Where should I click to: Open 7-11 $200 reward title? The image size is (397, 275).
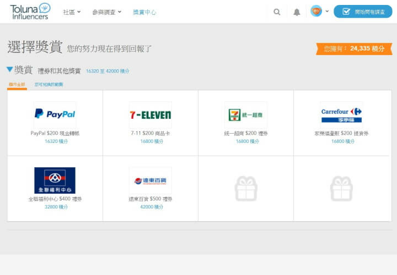click(x=151, y=133)
